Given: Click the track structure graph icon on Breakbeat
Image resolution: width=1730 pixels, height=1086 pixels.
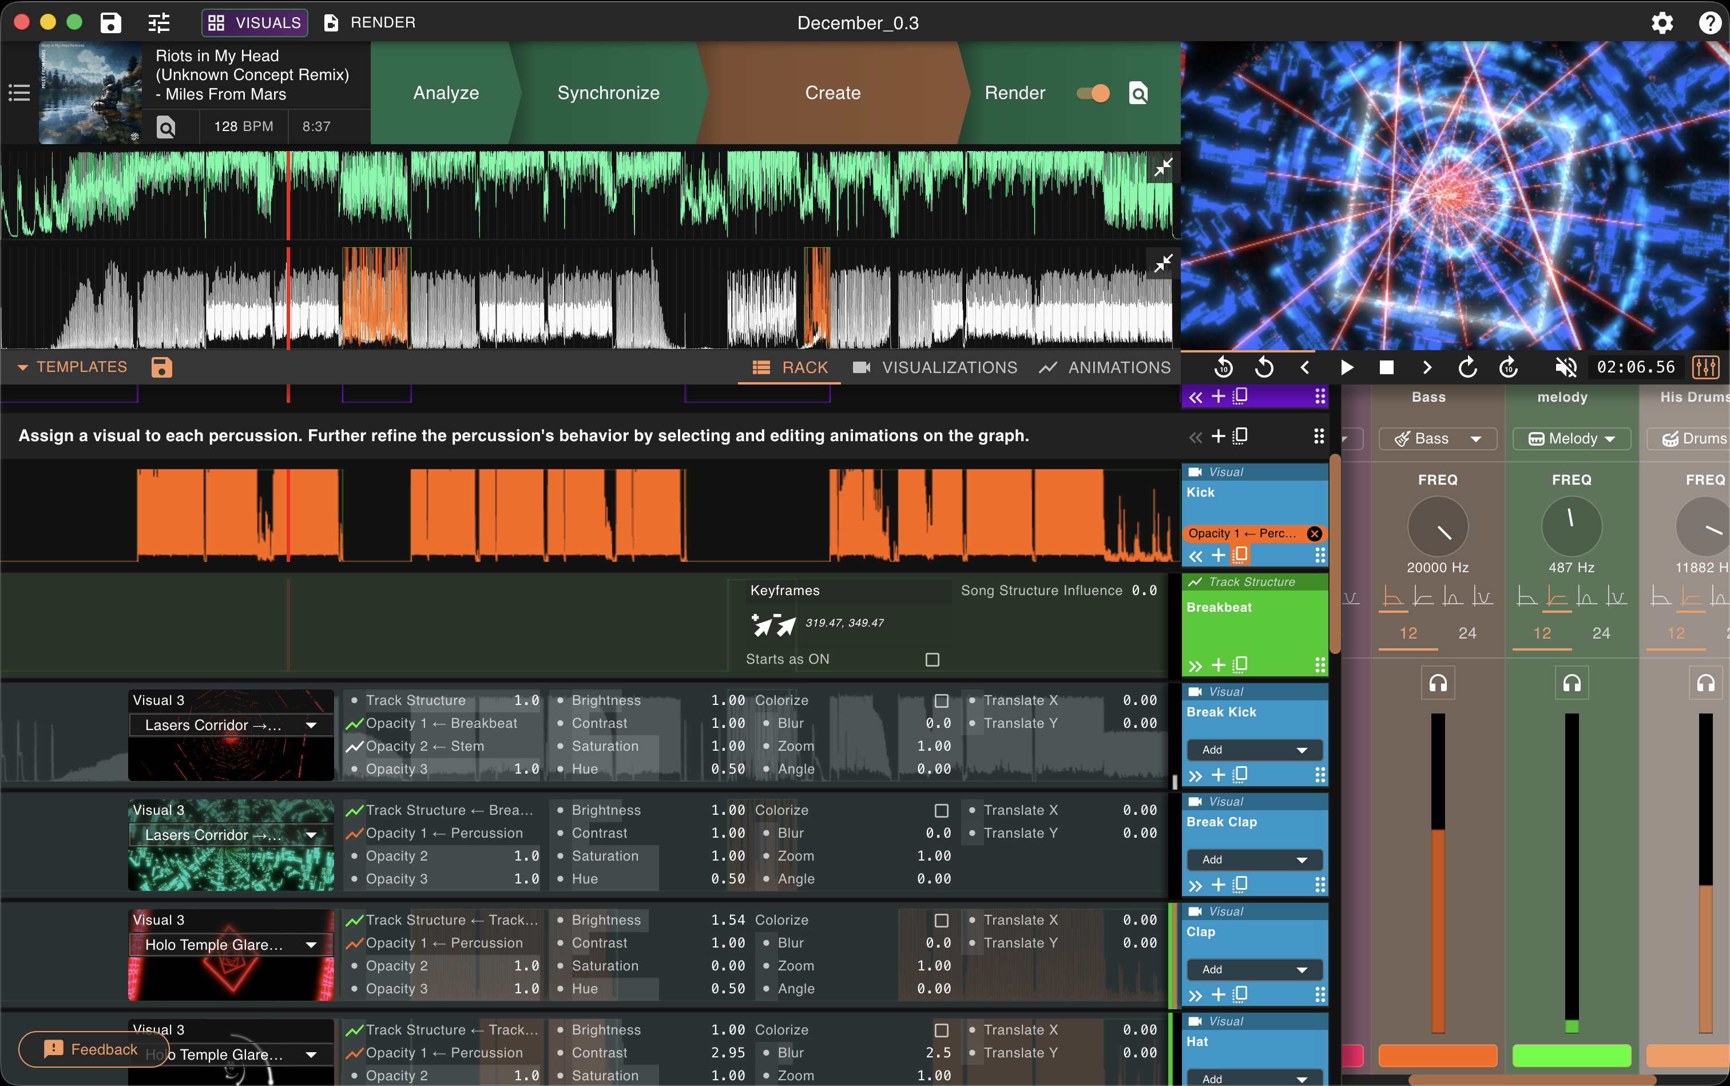Looking at the screenshot, I should pos(1195,582).
